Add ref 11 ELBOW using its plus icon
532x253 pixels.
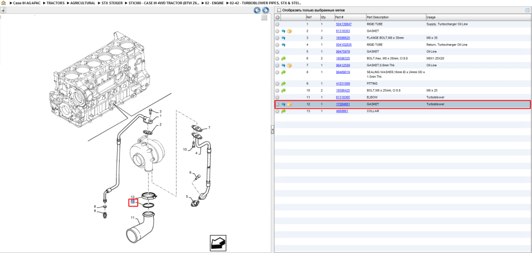pyautogui.click(x=278, y=98)
